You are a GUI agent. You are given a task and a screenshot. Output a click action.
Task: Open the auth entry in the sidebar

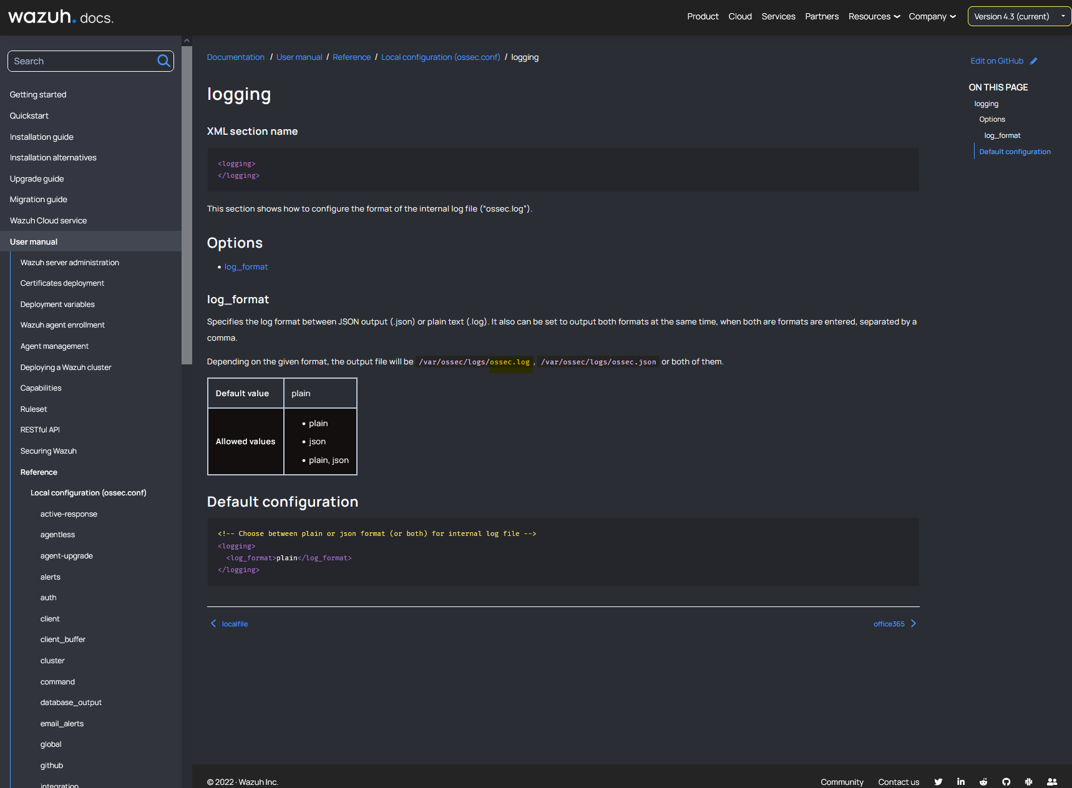tap(48, 597)
